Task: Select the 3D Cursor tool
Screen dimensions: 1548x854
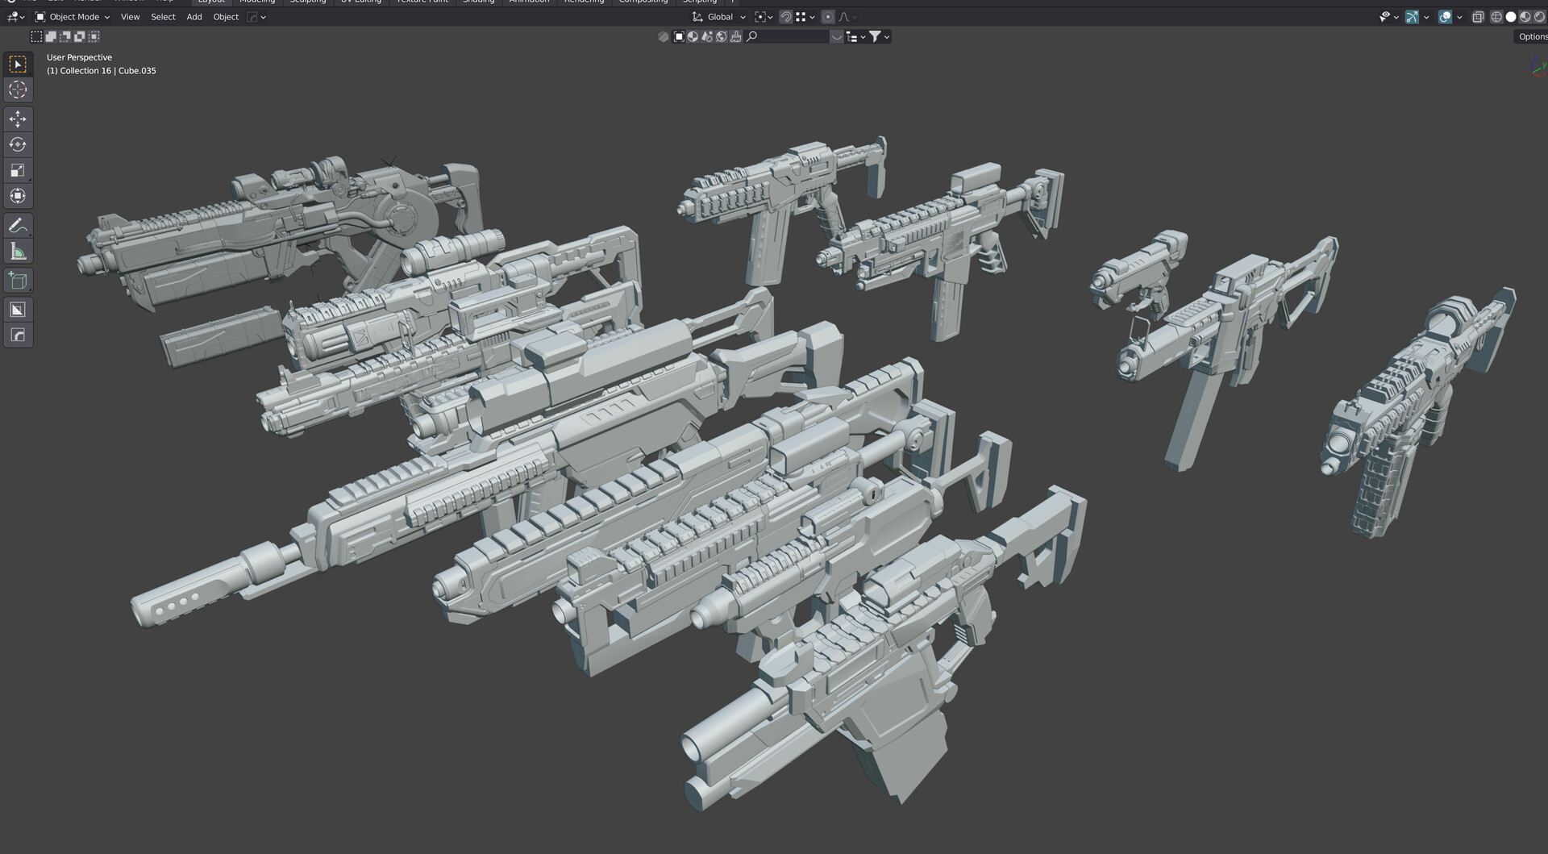Action: click(x=17, y=90)
